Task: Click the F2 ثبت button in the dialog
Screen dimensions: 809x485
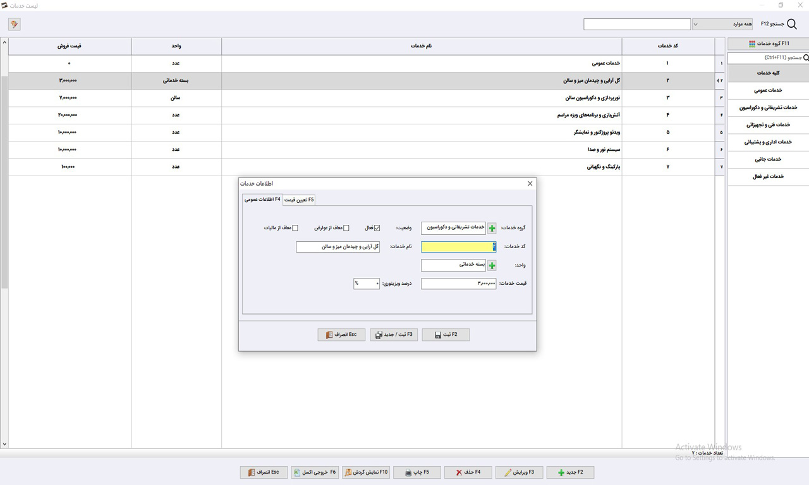Action: (446, 335)
